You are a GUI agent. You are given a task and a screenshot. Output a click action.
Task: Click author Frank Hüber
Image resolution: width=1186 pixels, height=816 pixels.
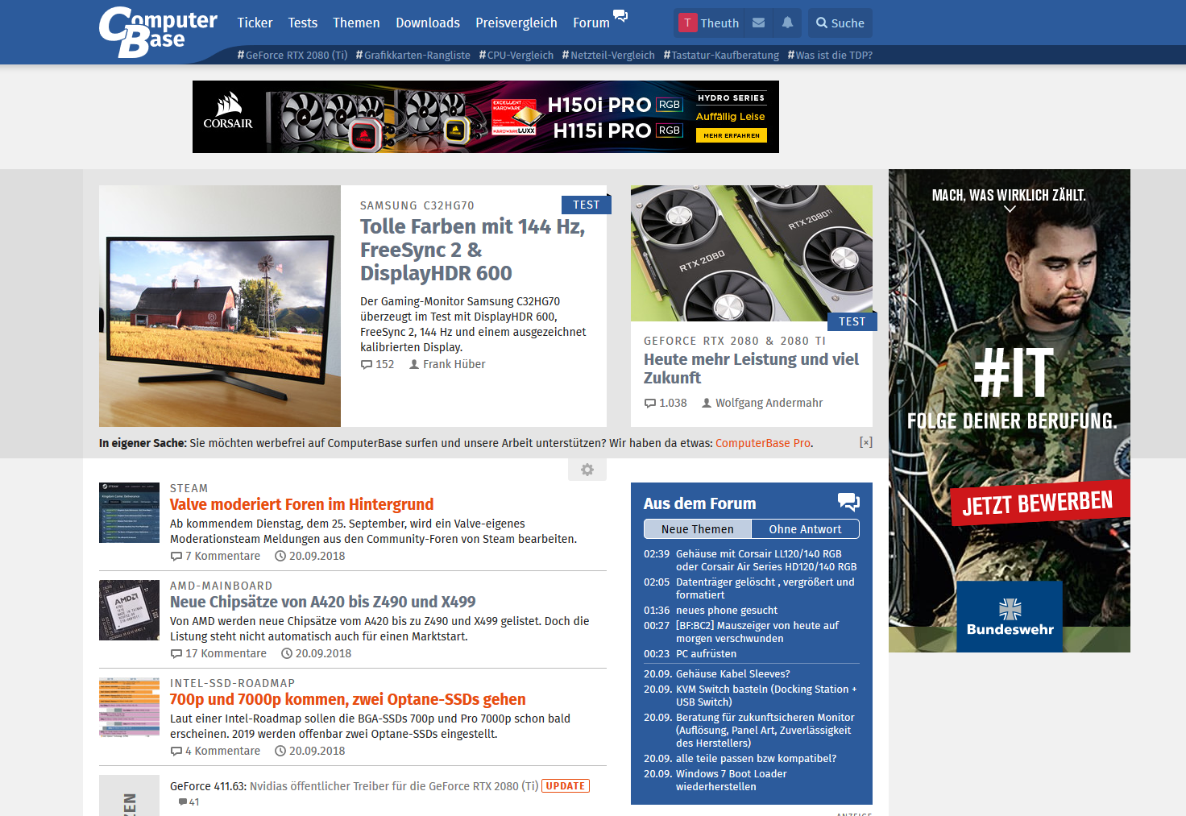pyautogui.click(x=447, y=364)
